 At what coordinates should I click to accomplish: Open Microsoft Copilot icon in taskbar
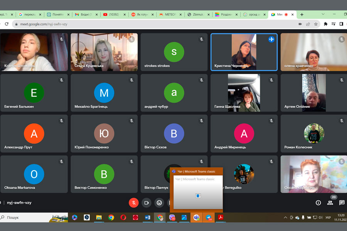pyautogui.click(x=74, y=218)
